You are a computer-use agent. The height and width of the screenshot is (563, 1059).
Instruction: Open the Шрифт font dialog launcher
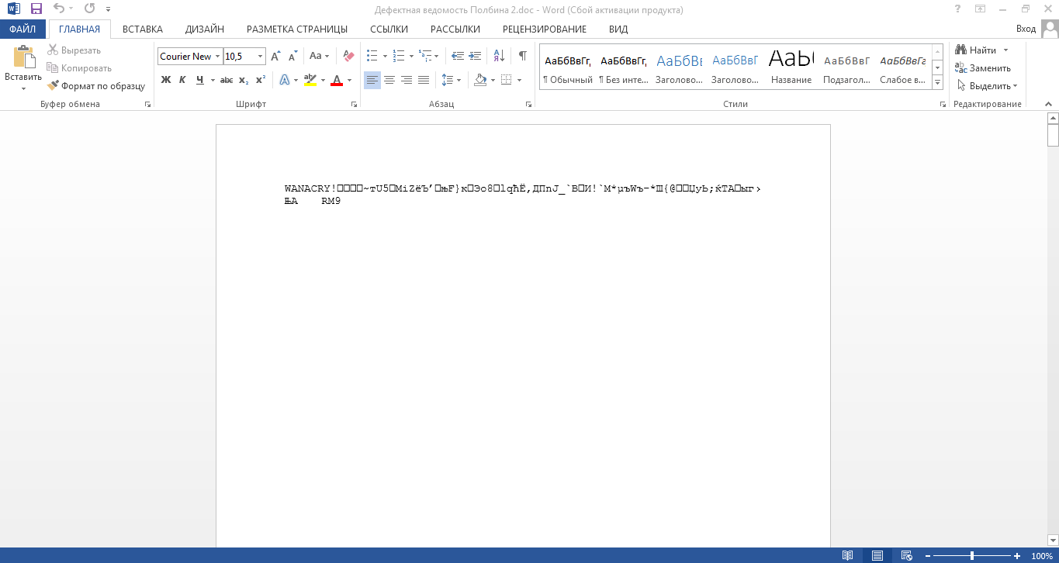click(355, 104)
